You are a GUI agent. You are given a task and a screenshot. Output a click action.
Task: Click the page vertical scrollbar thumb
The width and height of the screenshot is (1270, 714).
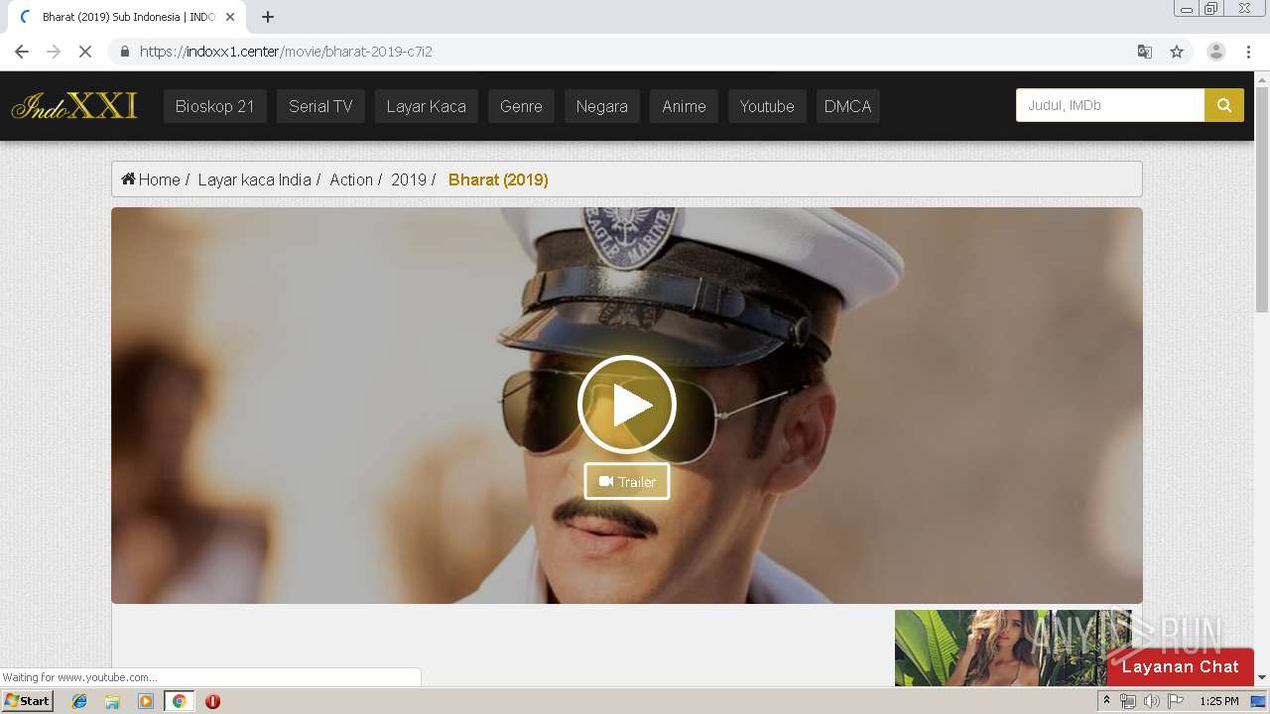click(x=1262, y=198)
